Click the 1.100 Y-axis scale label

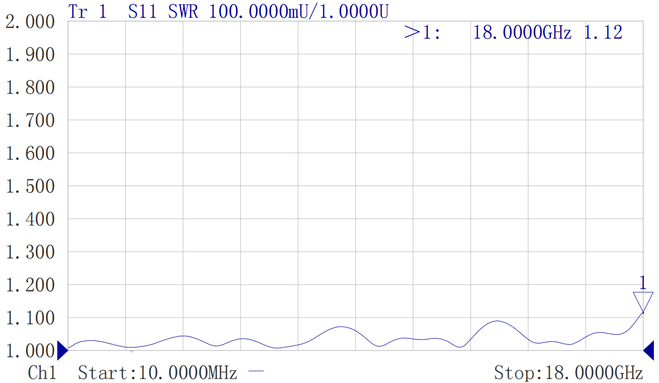click(30, 319)
